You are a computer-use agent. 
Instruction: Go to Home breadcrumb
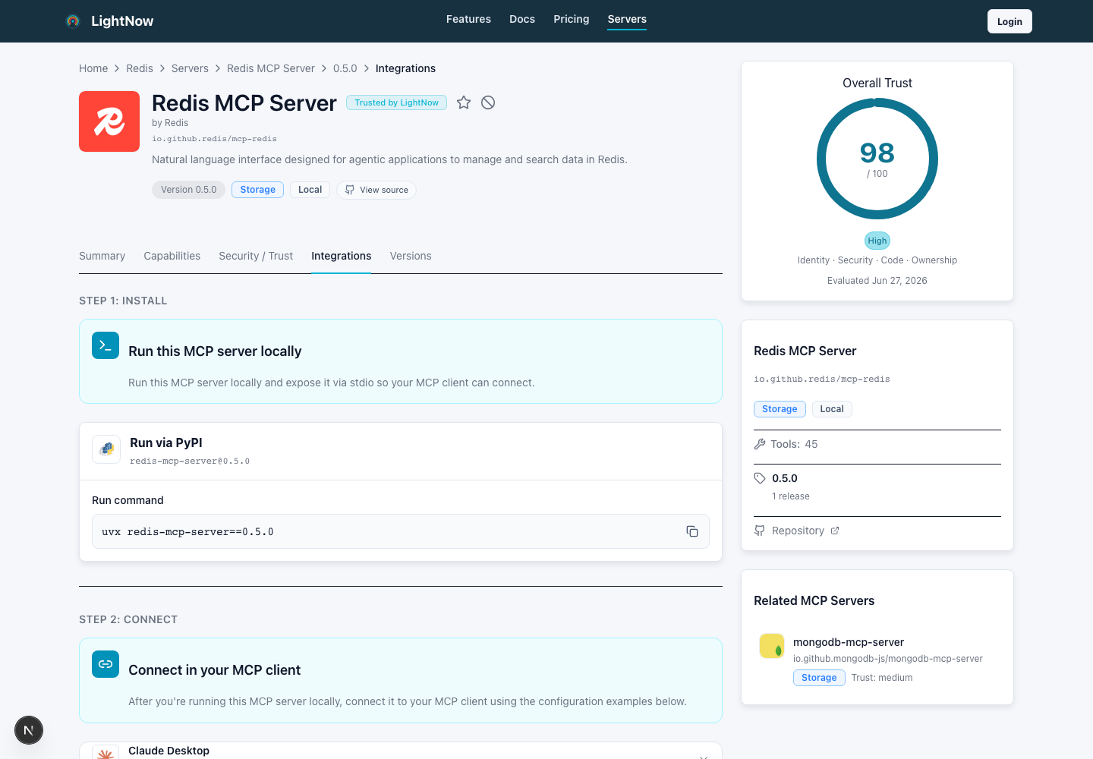click(93, 68)
